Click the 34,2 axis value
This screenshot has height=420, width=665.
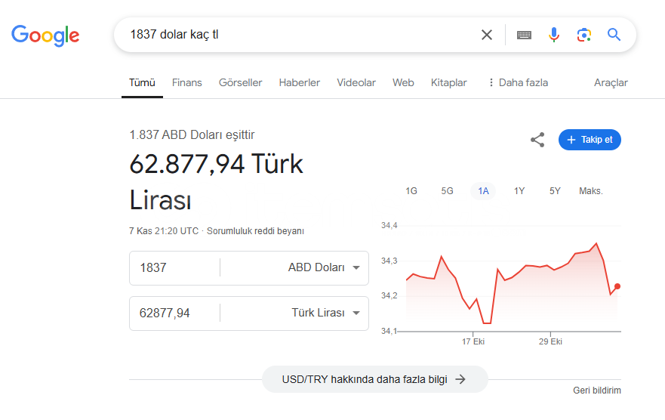click(389, 295)
